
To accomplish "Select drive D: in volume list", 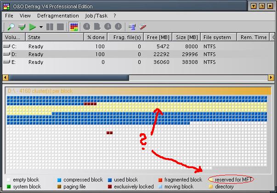I will [x=139, y=54].
